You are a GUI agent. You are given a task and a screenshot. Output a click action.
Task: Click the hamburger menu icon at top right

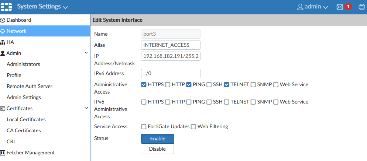361,7
